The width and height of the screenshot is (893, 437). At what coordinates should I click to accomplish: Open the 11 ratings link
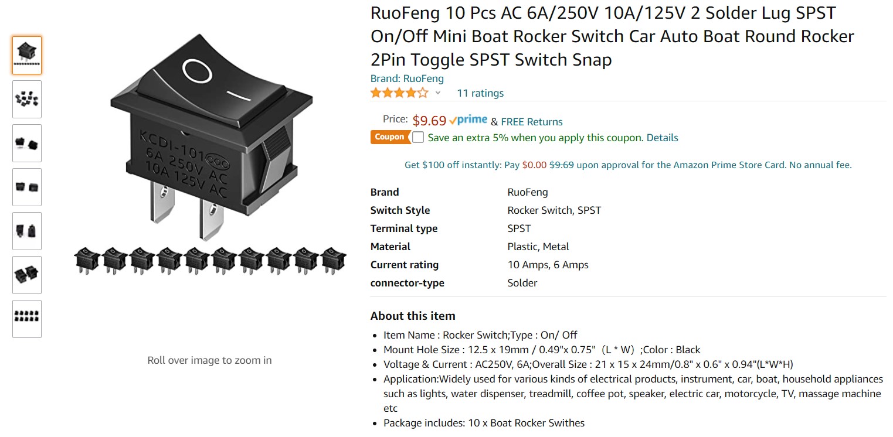click(480, 93)
